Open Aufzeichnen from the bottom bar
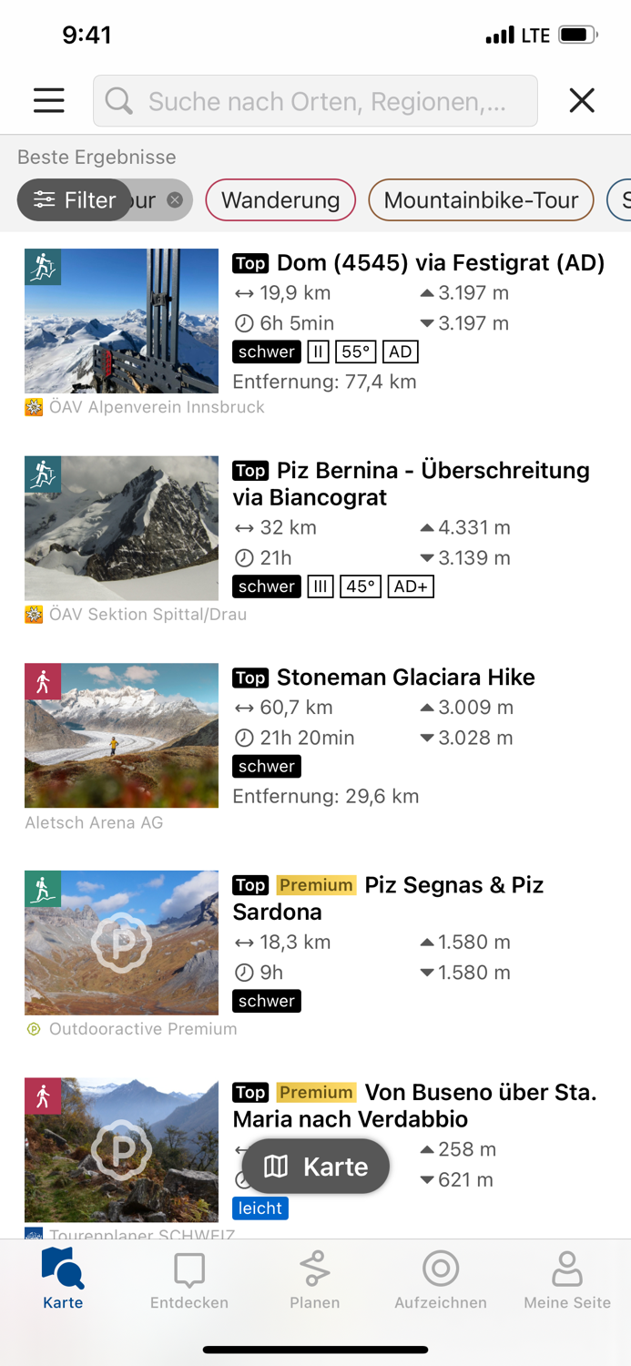This screenshot has width=631, height=1366. pos(440,1279)
